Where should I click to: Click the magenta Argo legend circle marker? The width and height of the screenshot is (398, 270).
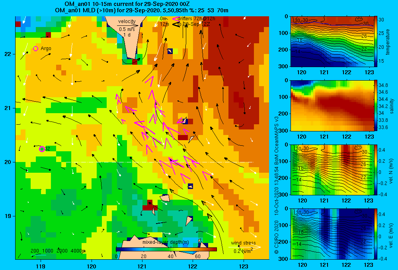(x=35, y=48)
